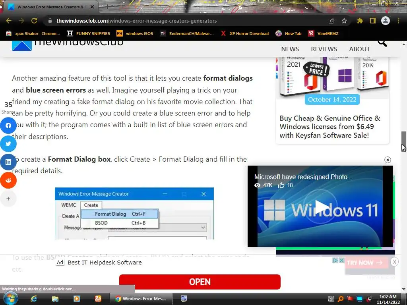Open Chrome three-dot menu
This screenshot has width=407, height=305.
(x=398, y=21)
